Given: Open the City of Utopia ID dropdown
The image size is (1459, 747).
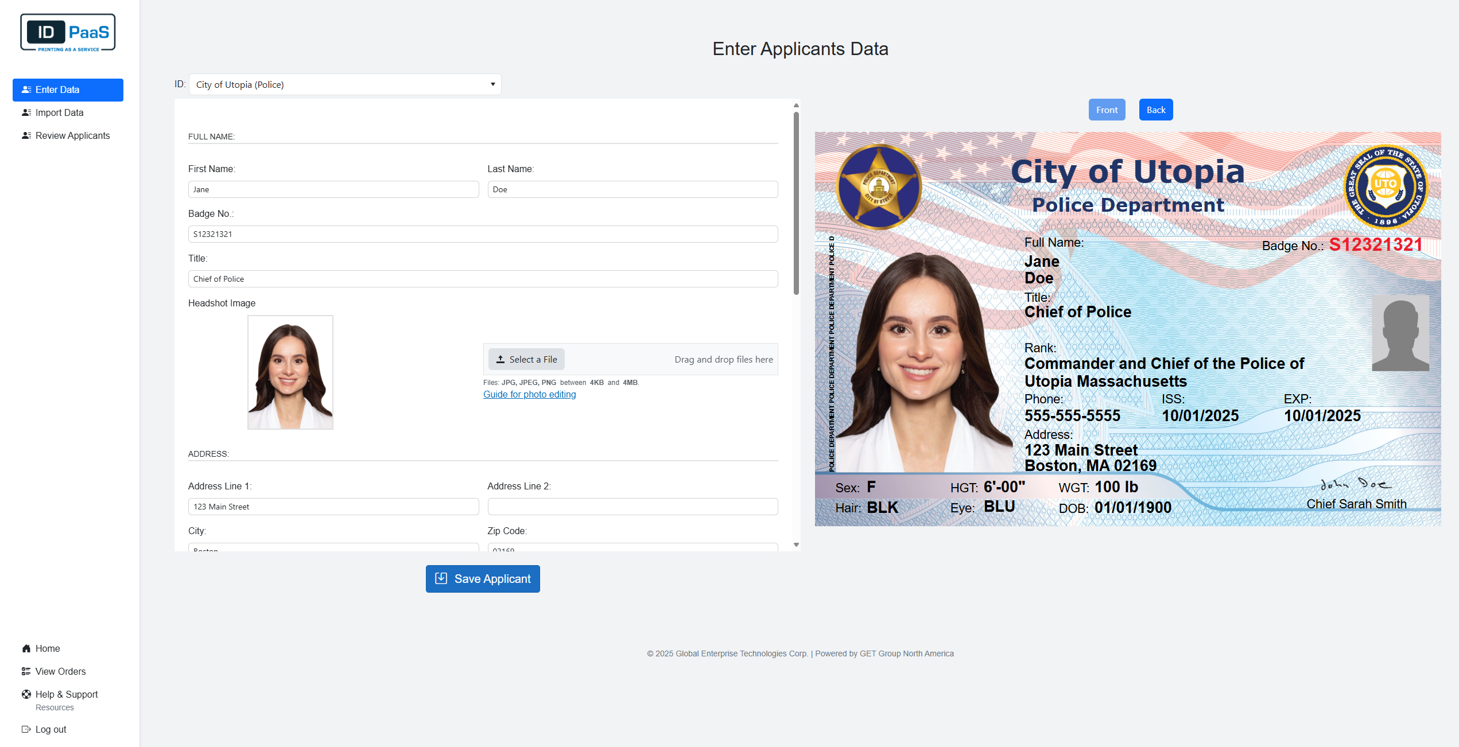Looking at the screenshot, I should pos(344,84).
